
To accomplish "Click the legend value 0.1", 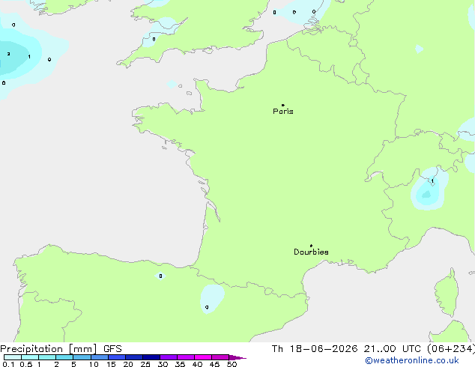I will (x=8, y=364).
